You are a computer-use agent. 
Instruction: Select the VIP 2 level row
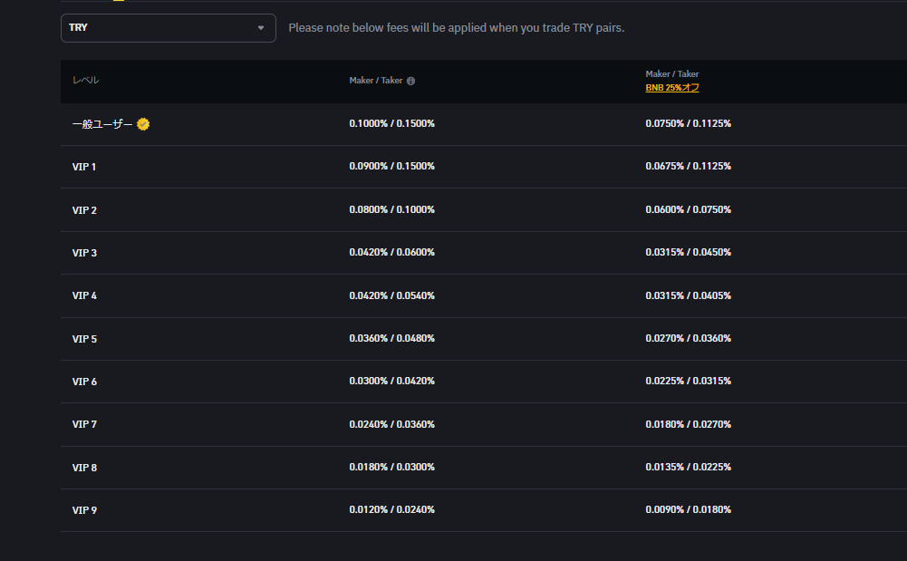[84, 210]
